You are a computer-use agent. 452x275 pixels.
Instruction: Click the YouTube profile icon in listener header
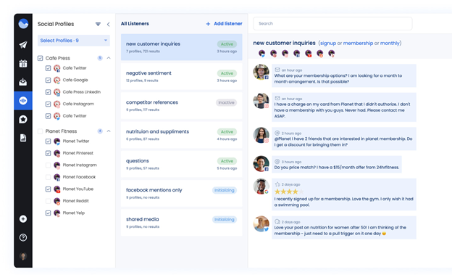308,53
